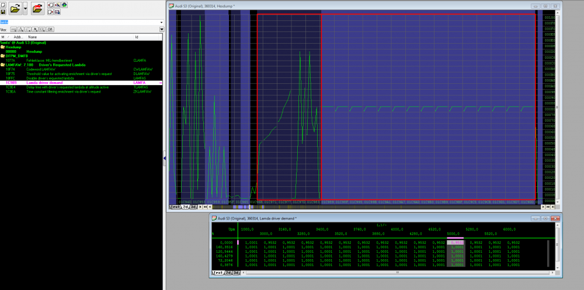Switch Lamda driver demand window to 3d tab
Viewport: 584px width, 290px height.
pyautogui.click(x=236, y=273)
